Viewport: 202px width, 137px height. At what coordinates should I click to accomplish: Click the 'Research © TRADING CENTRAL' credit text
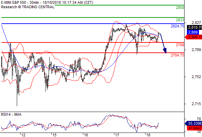(28, 7)
